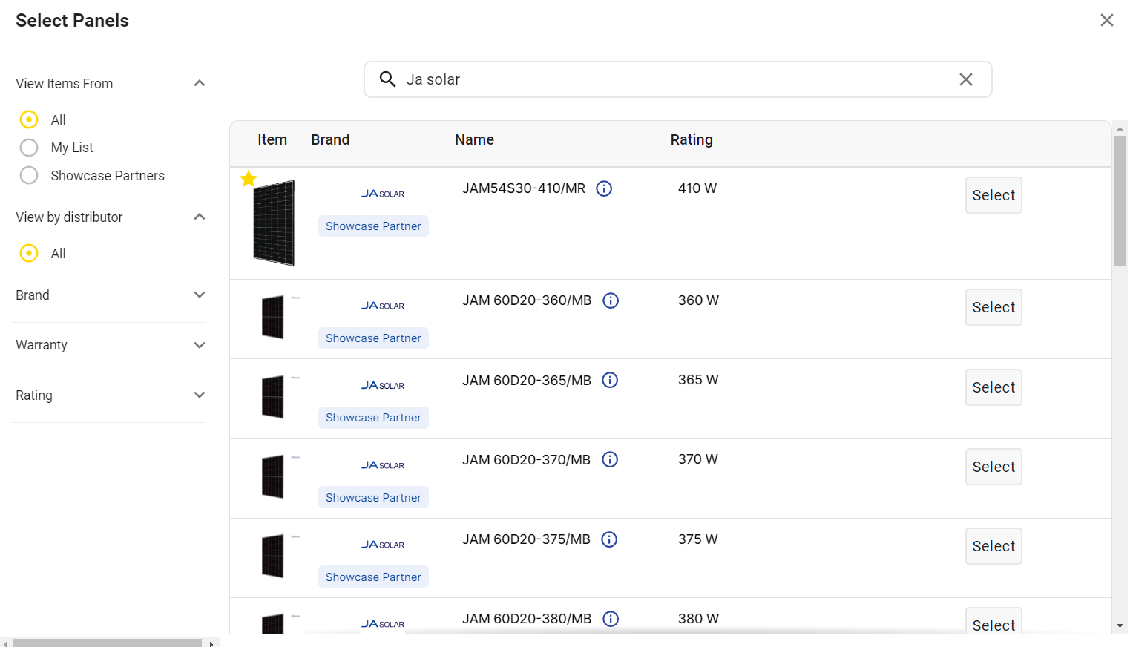Click the search field containing Ja solar
Viewport: 1130px width, 647px height.
tap(677, 79)
